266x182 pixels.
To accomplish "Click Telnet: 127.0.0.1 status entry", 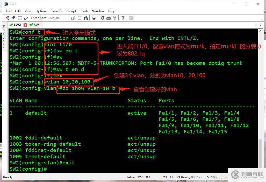I will 138,177.
